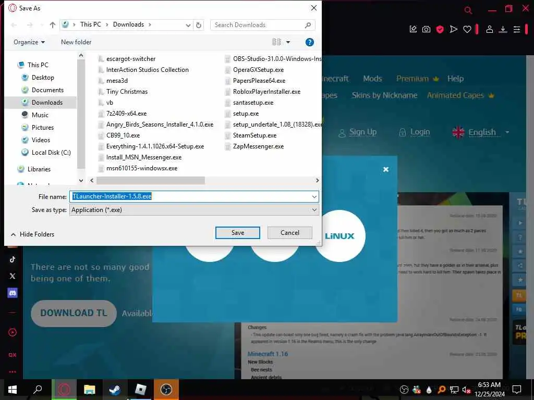Open the Opera GX downloads icon
The width and height of the screenshot is (534, 400).
(x=503, y=30)
